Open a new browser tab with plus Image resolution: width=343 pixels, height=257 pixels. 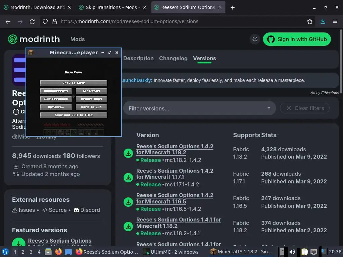(x=232, y=8)
